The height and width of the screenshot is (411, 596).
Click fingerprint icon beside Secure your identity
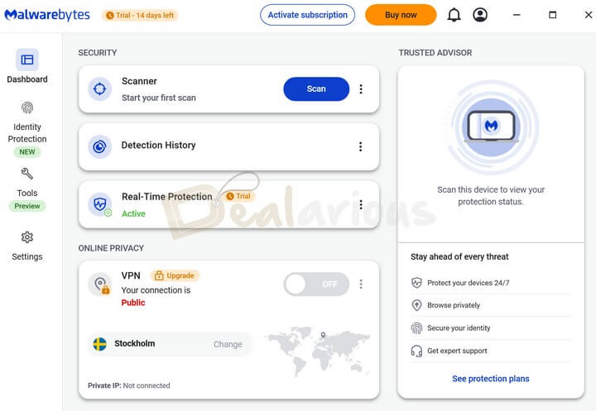coord(416,327)
